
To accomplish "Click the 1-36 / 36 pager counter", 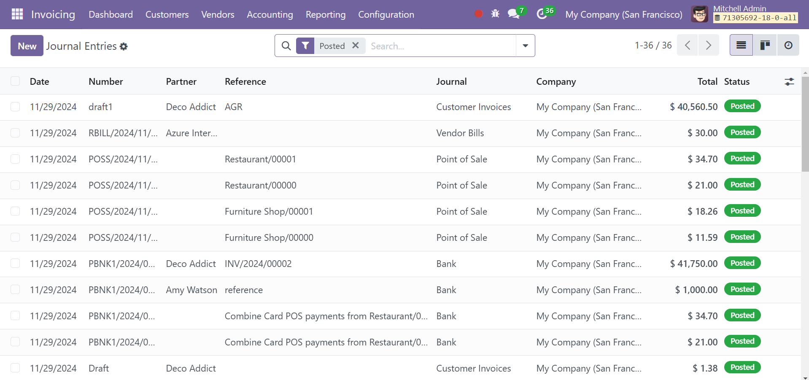I will pos(653,45).
